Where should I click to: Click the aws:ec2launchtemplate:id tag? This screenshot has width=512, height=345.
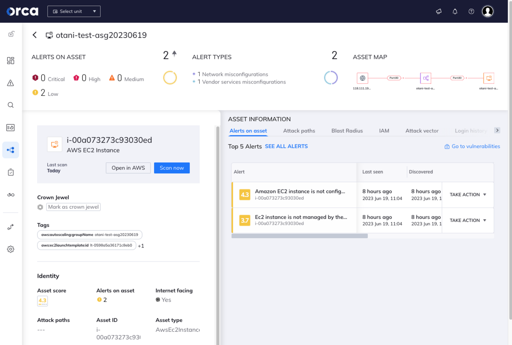click(x=87, y=245)
